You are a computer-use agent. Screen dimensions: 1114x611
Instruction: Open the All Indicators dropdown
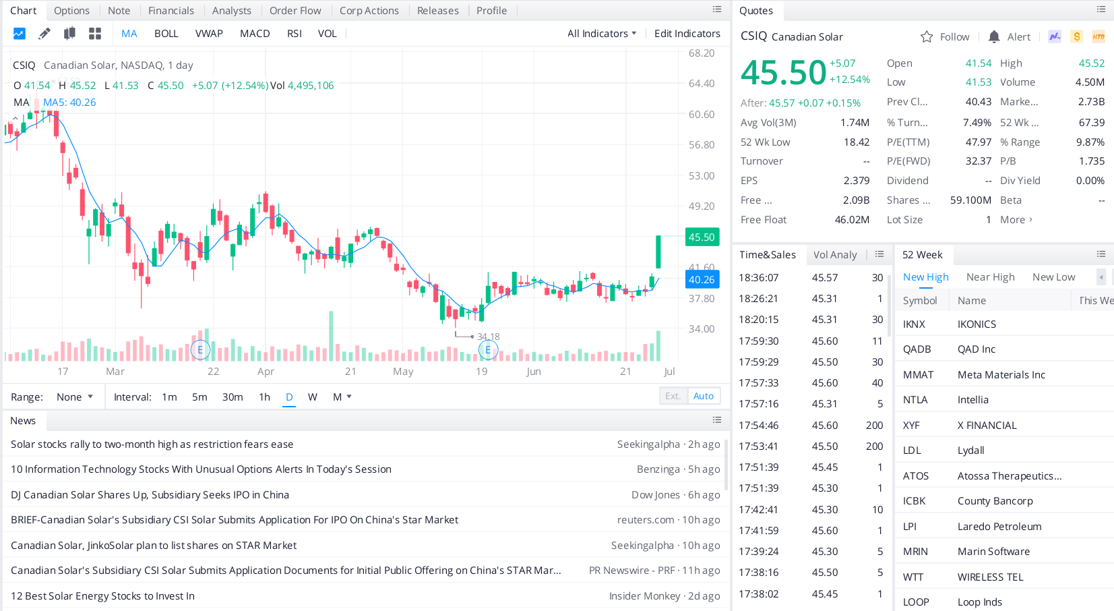click(x=602, y=33)
